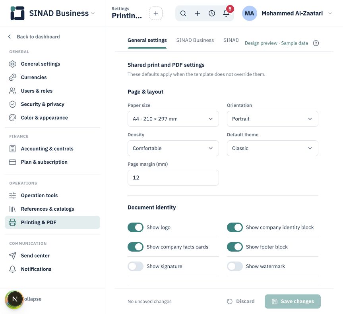Click the Accounting & controls calculator icon

12,149
